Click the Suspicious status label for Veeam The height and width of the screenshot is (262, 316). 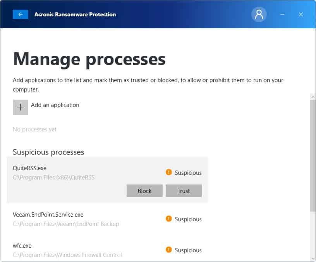(188, 219)
